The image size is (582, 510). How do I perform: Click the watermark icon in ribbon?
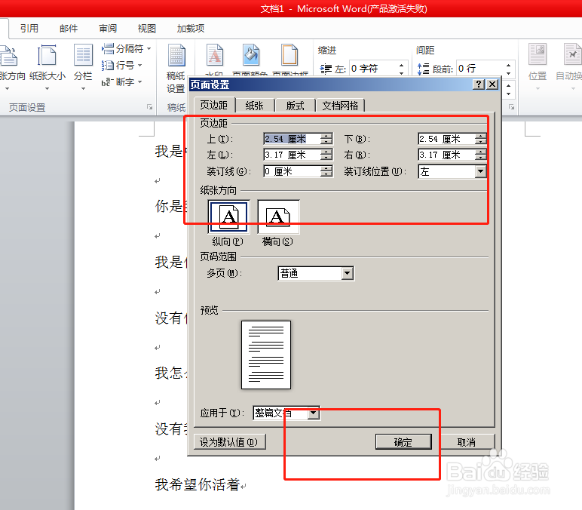[215, 55]
